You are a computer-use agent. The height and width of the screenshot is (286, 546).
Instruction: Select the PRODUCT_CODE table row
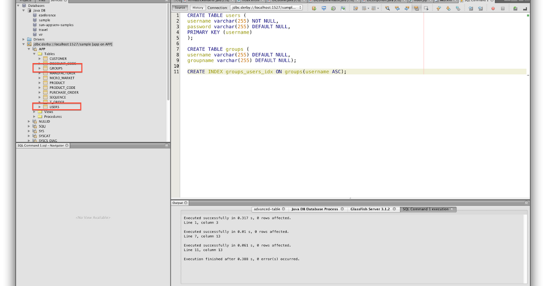(62, 88)
